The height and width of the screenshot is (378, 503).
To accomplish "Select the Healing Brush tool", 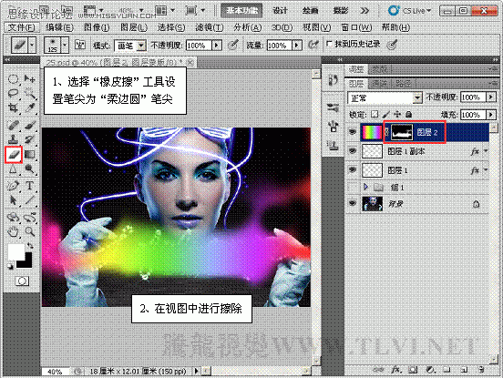I will coord(13,125).
